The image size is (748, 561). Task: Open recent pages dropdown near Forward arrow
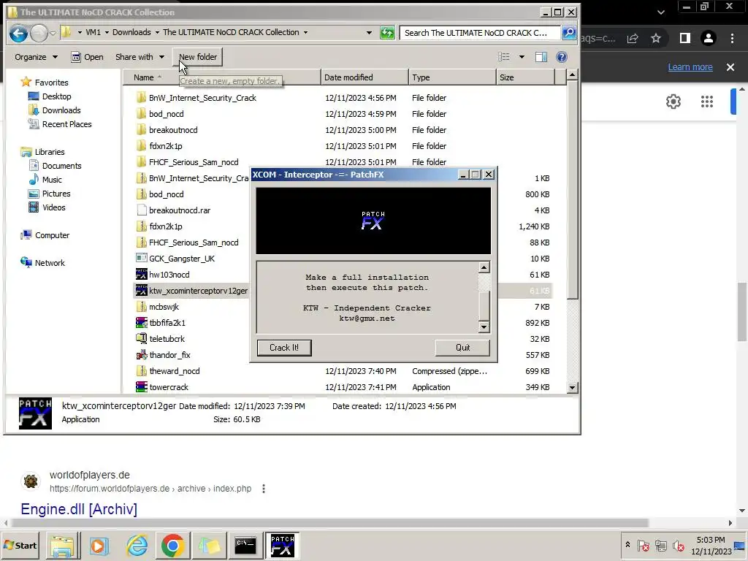coord(53,33)
